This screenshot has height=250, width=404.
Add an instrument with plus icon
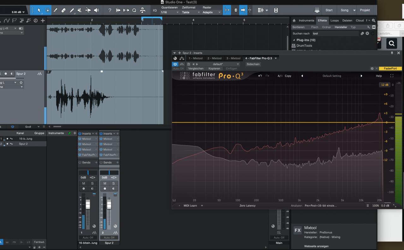pos(75,133)
